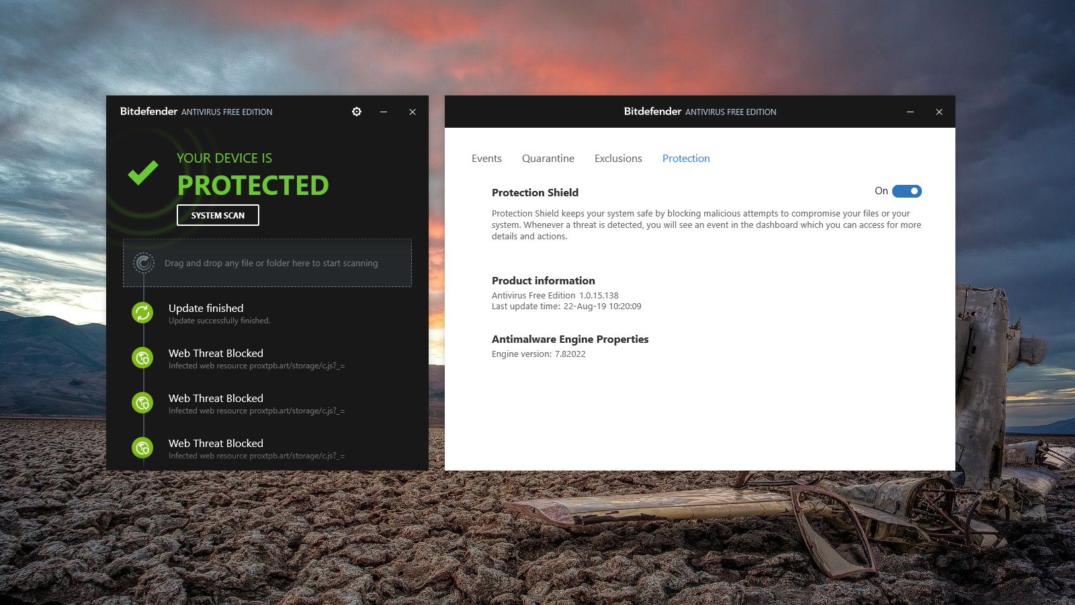The height and width of the screenshot is (605, 1075).
Task: Click the green protected checkmark icon
Action: tap(143, 173)
